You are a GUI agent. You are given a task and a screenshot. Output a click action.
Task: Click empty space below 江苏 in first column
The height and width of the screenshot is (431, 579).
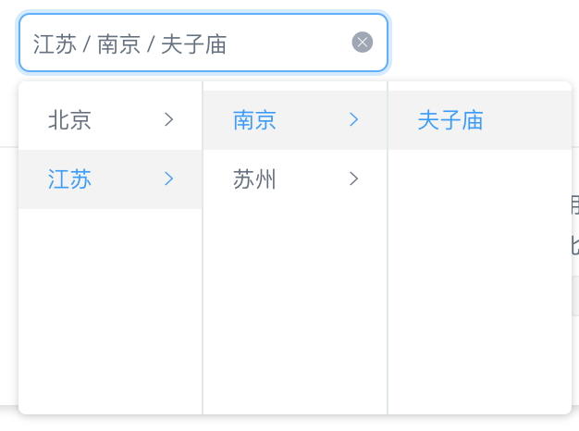coord(109,305)
